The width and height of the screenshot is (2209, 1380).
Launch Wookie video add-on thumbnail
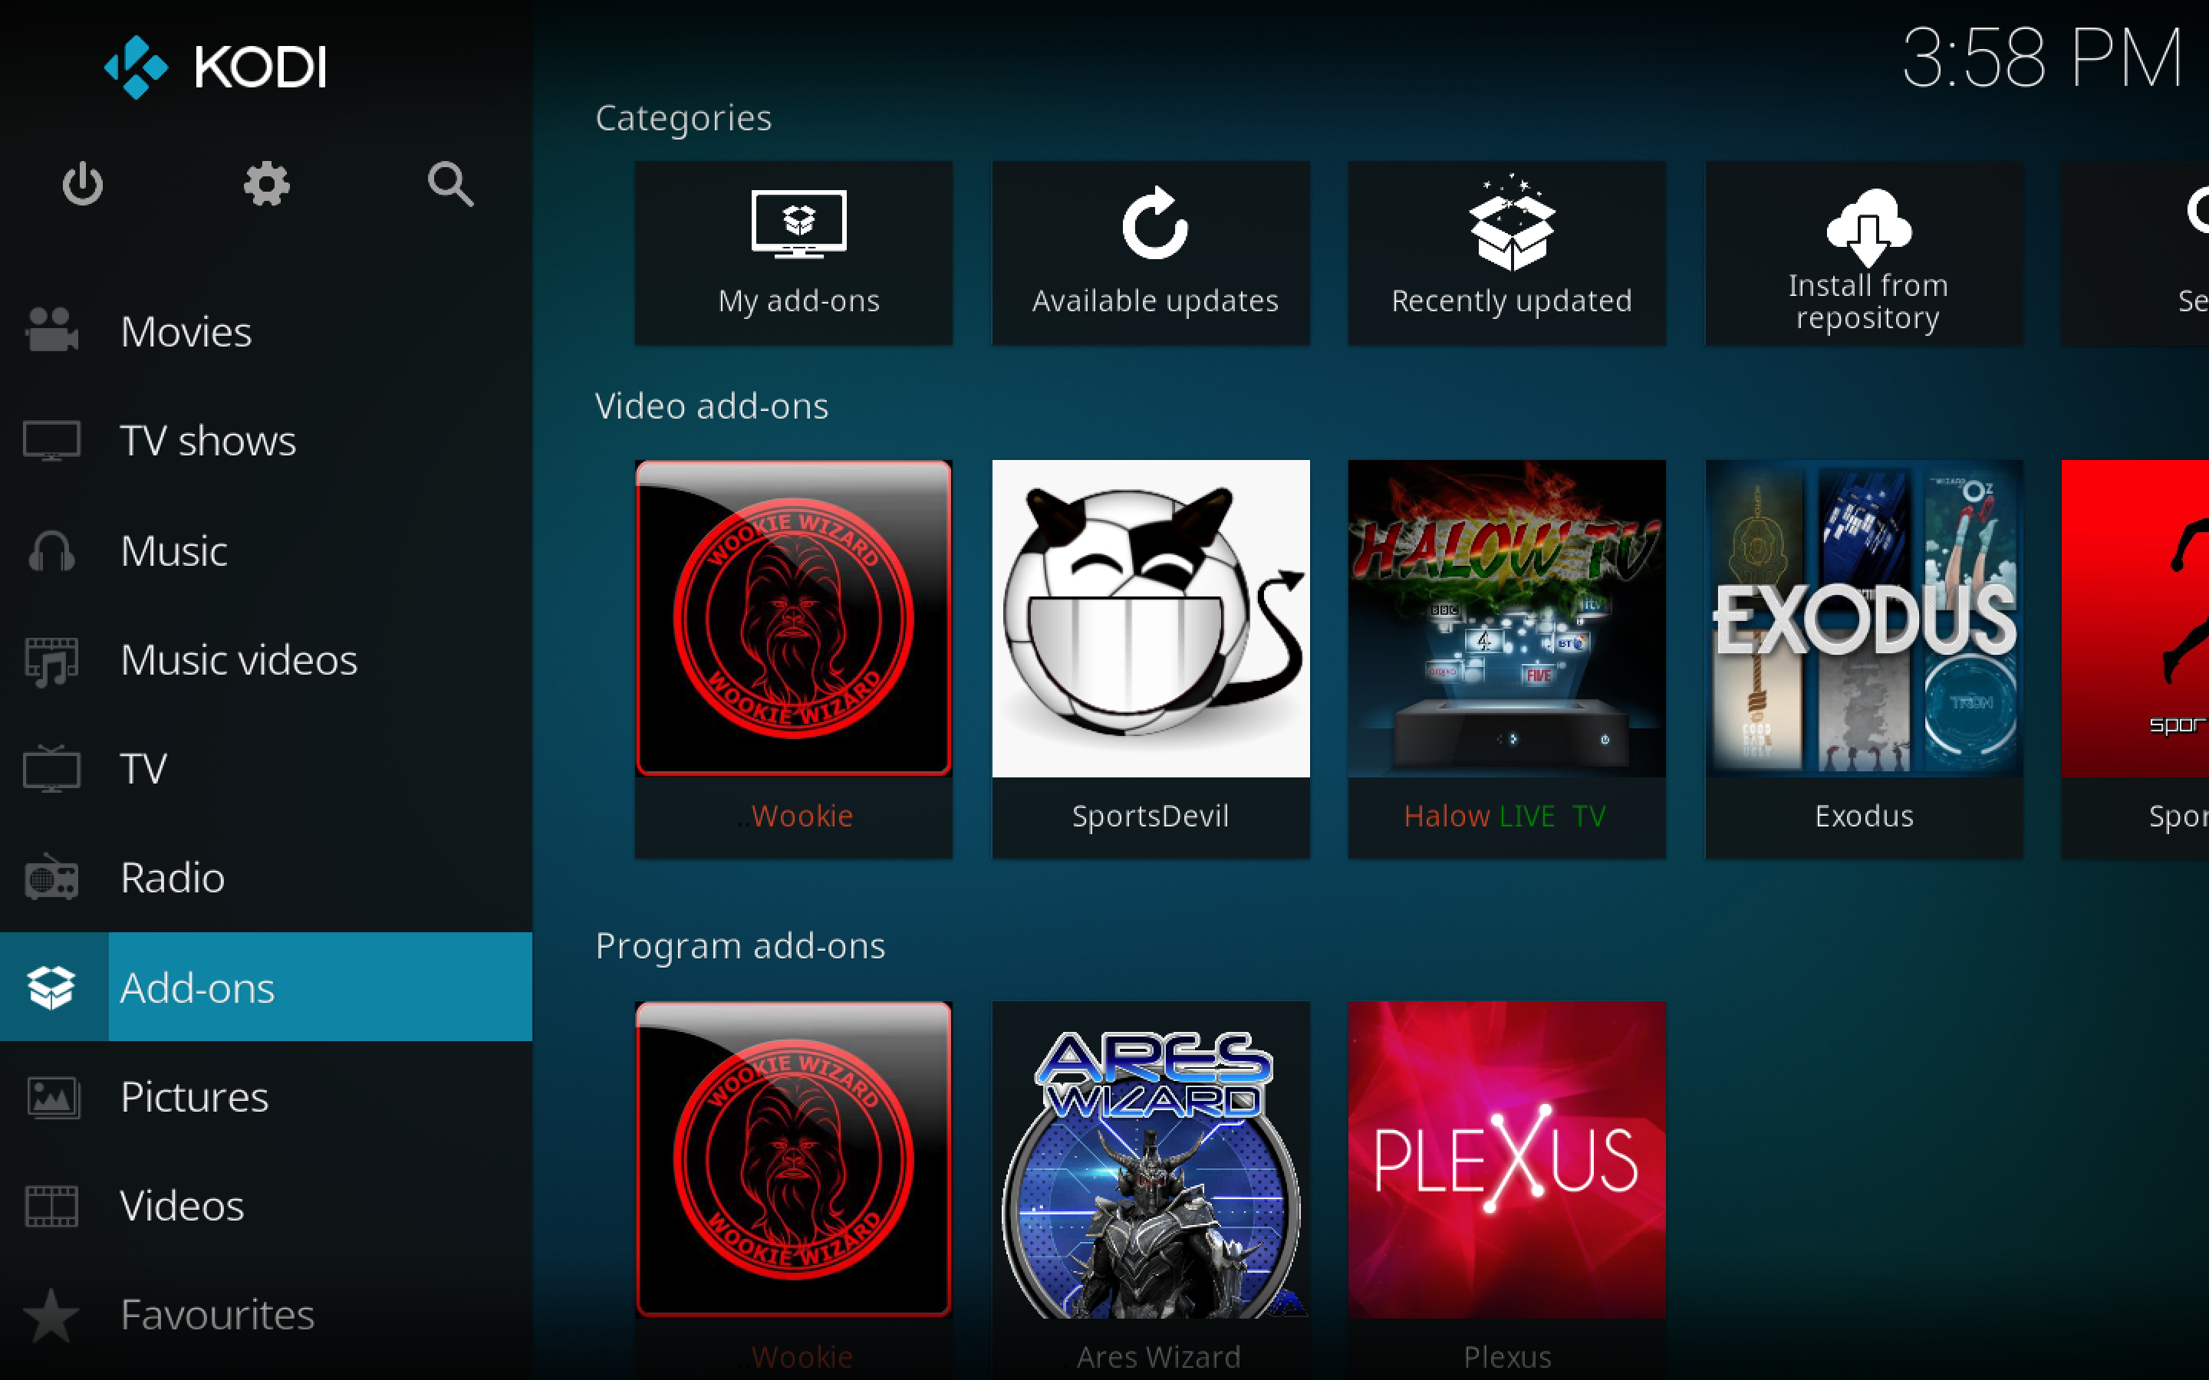(794, 619)
